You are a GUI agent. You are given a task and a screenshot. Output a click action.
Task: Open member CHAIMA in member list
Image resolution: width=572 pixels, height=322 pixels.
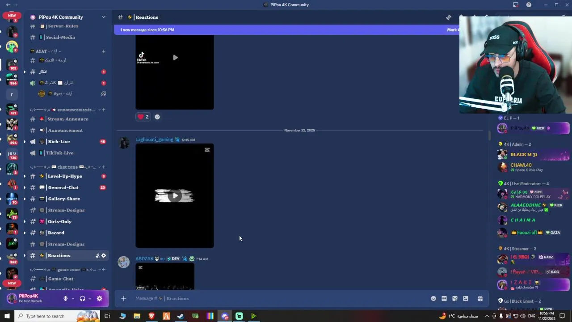[x=533, y=220]
